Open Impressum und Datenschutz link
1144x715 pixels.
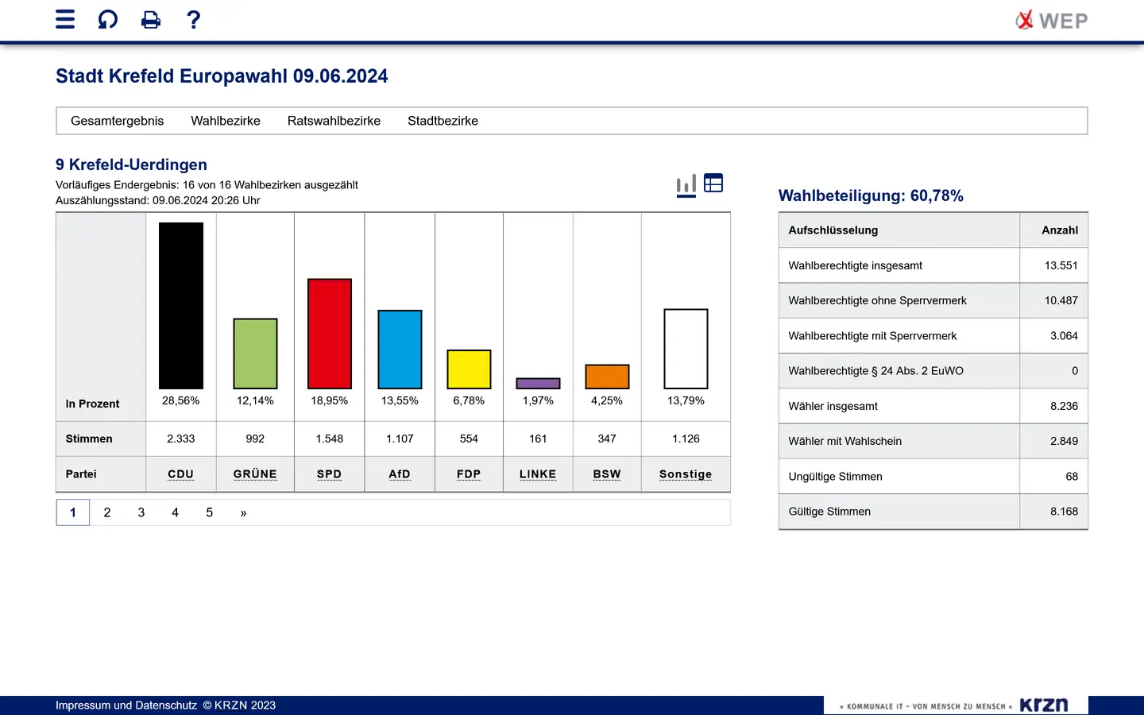(x=126, y=705)
